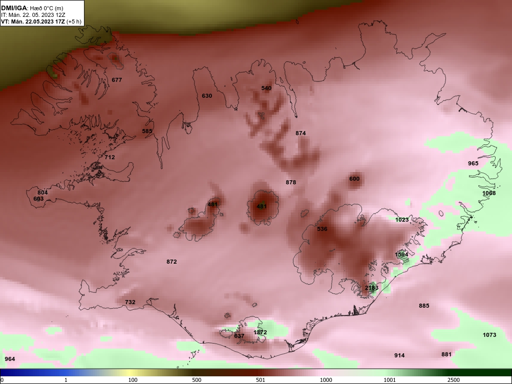
Task: Click the map value 637
Action: (239, 336)
